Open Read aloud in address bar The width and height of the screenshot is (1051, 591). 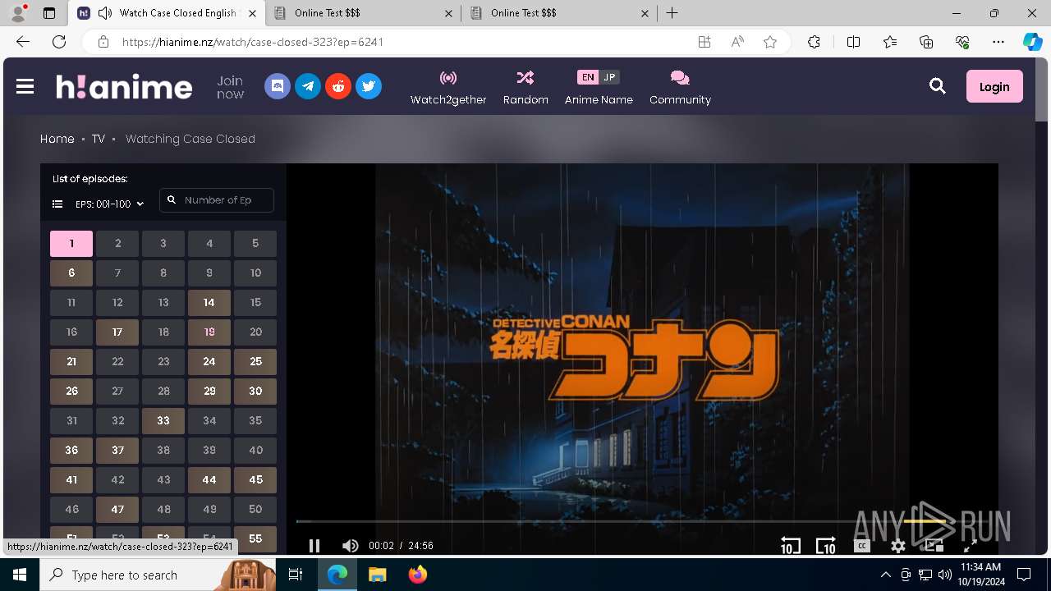click(737, 42)
